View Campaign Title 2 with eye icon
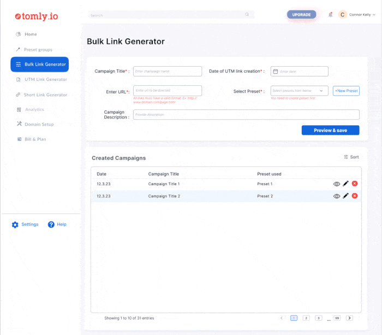The image size is (382, 335). (x=337, y=196)
